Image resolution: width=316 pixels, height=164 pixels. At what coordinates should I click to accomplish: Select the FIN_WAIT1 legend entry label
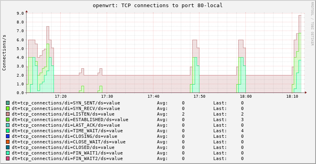pyautogui.click(x=67, y=153)
